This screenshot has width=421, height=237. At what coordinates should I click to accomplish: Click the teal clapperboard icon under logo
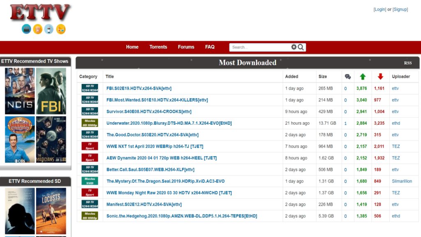(26, 29)
